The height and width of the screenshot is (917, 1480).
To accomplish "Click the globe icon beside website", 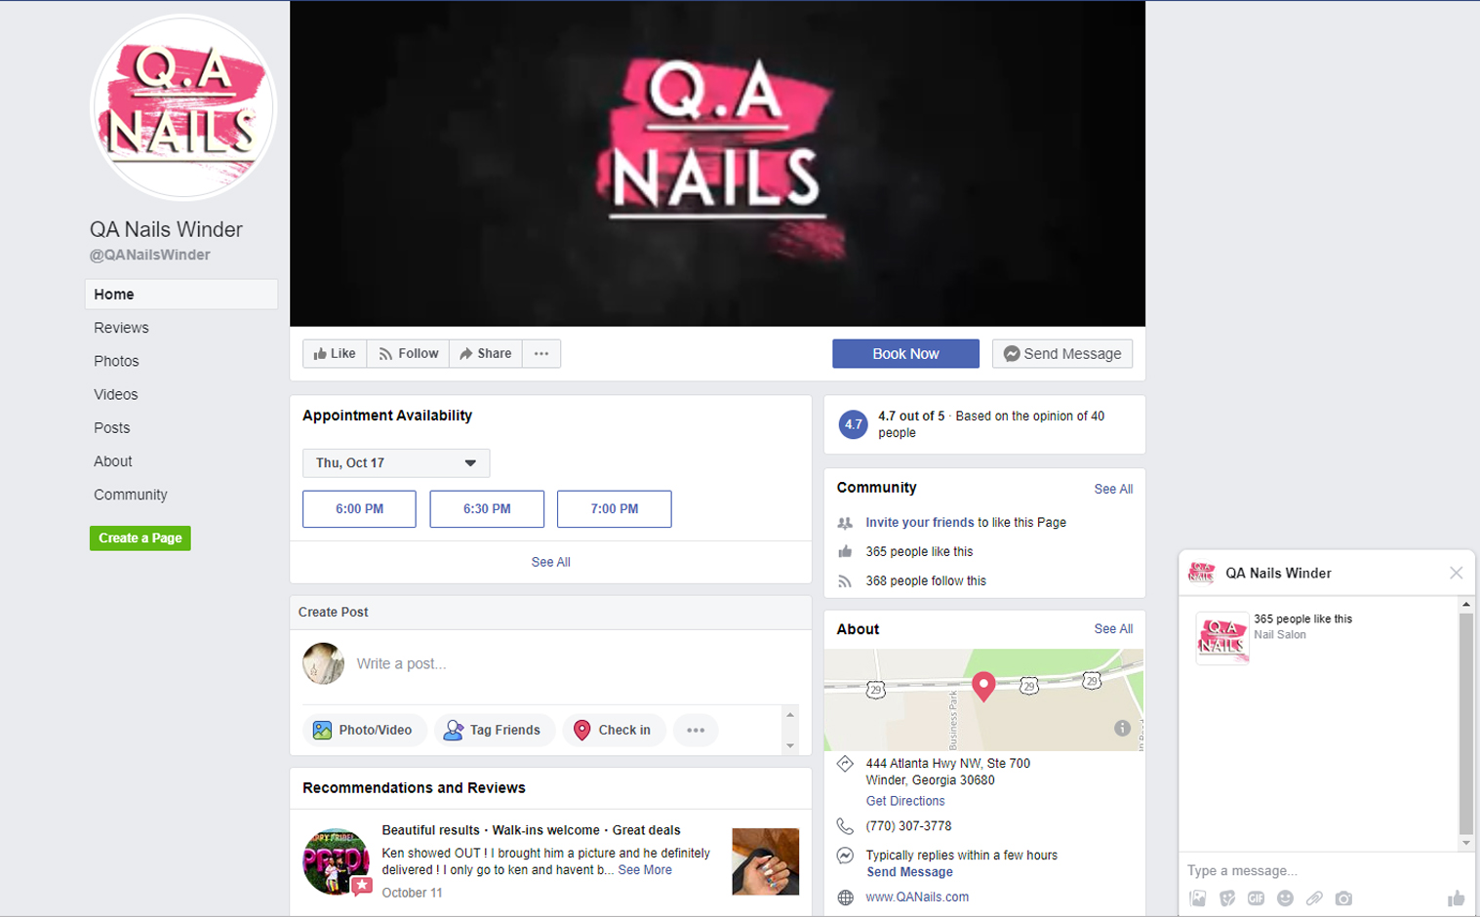I will 845,897.
